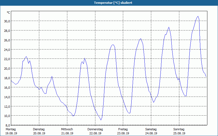The image size is (218, 136).
Task: Click the 12,0 y-axis label
Action: (7, 106)
